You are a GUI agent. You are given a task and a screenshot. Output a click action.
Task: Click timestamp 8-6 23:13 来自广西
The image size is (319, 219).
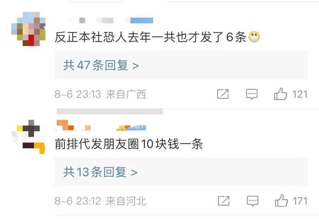point(100,94)
